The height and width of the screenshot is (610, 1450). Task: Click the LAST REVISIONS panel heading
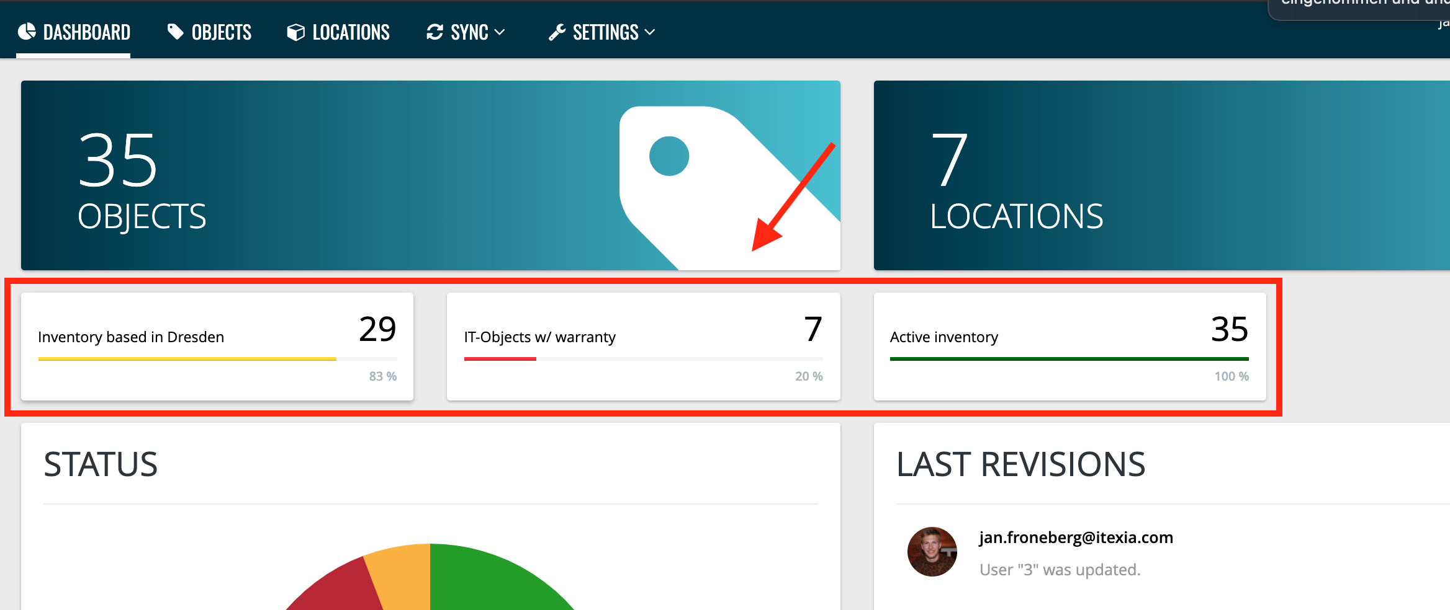coord(1021,464)
